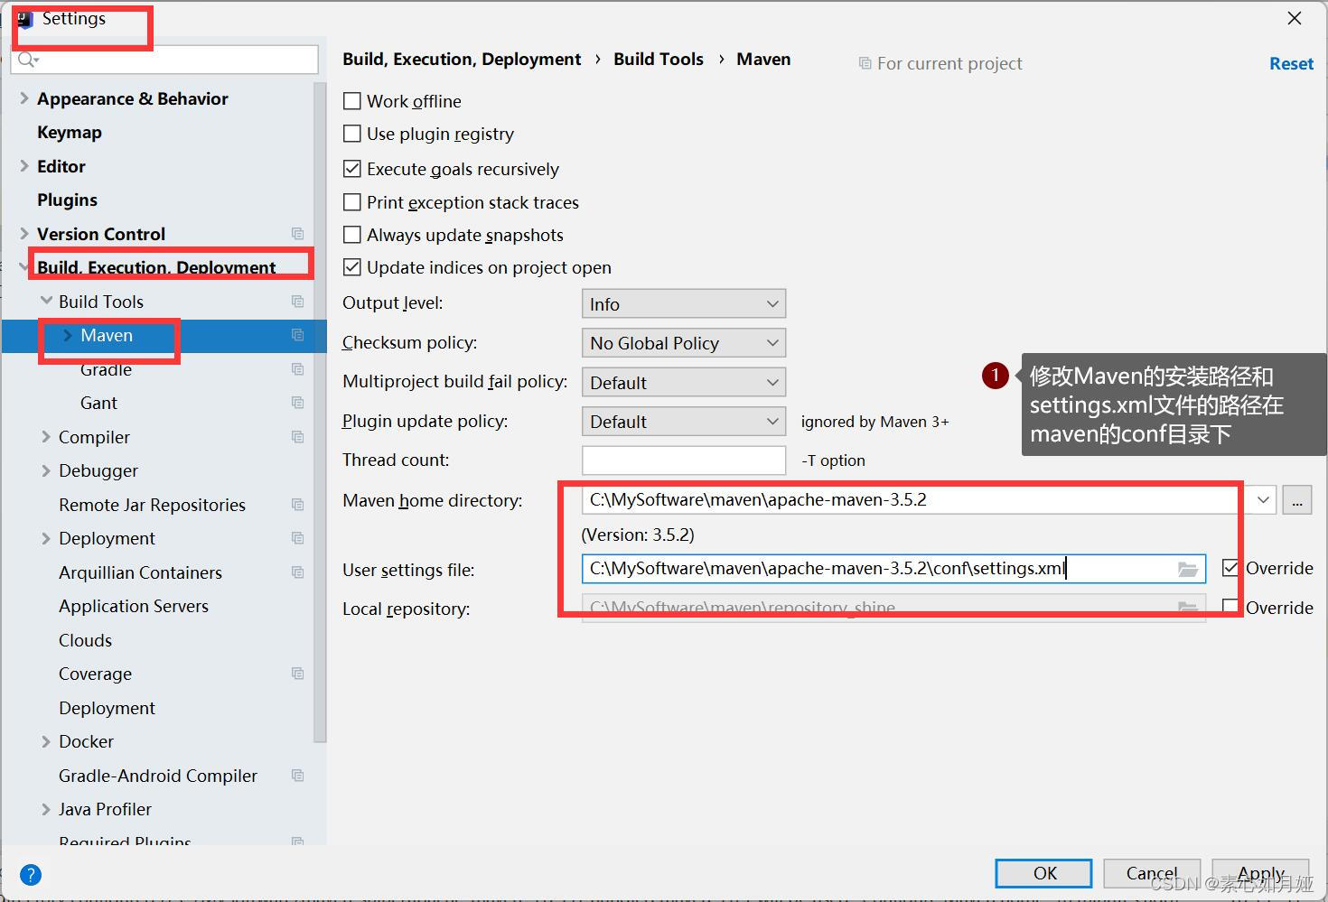Click Build Tools in the breadcrumb
The width and height of the screenshot is (1328, 902).
point(659,59)
